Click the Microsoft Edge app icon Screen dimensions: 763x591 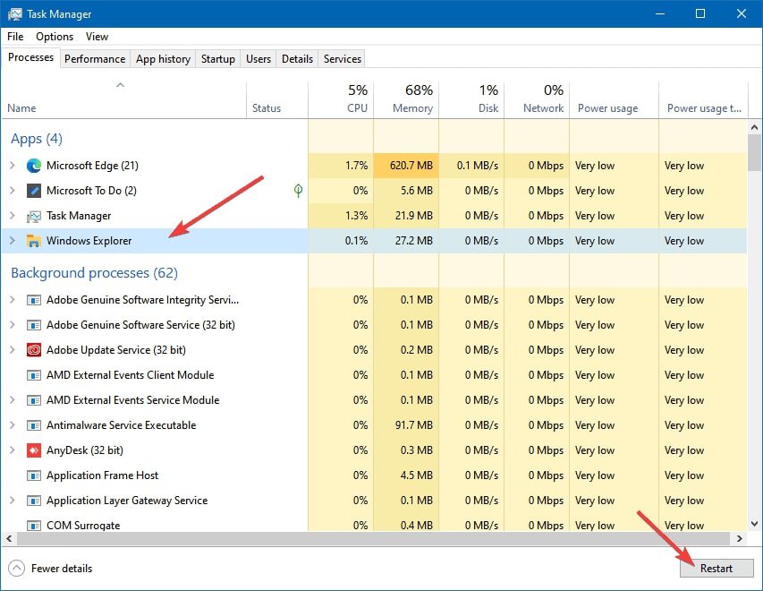coord(34,166)
